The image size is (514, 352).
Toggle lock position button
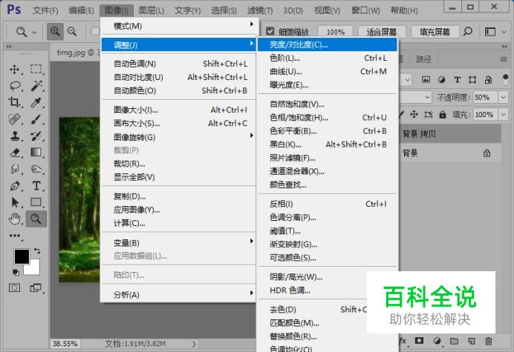coord(414,114)
